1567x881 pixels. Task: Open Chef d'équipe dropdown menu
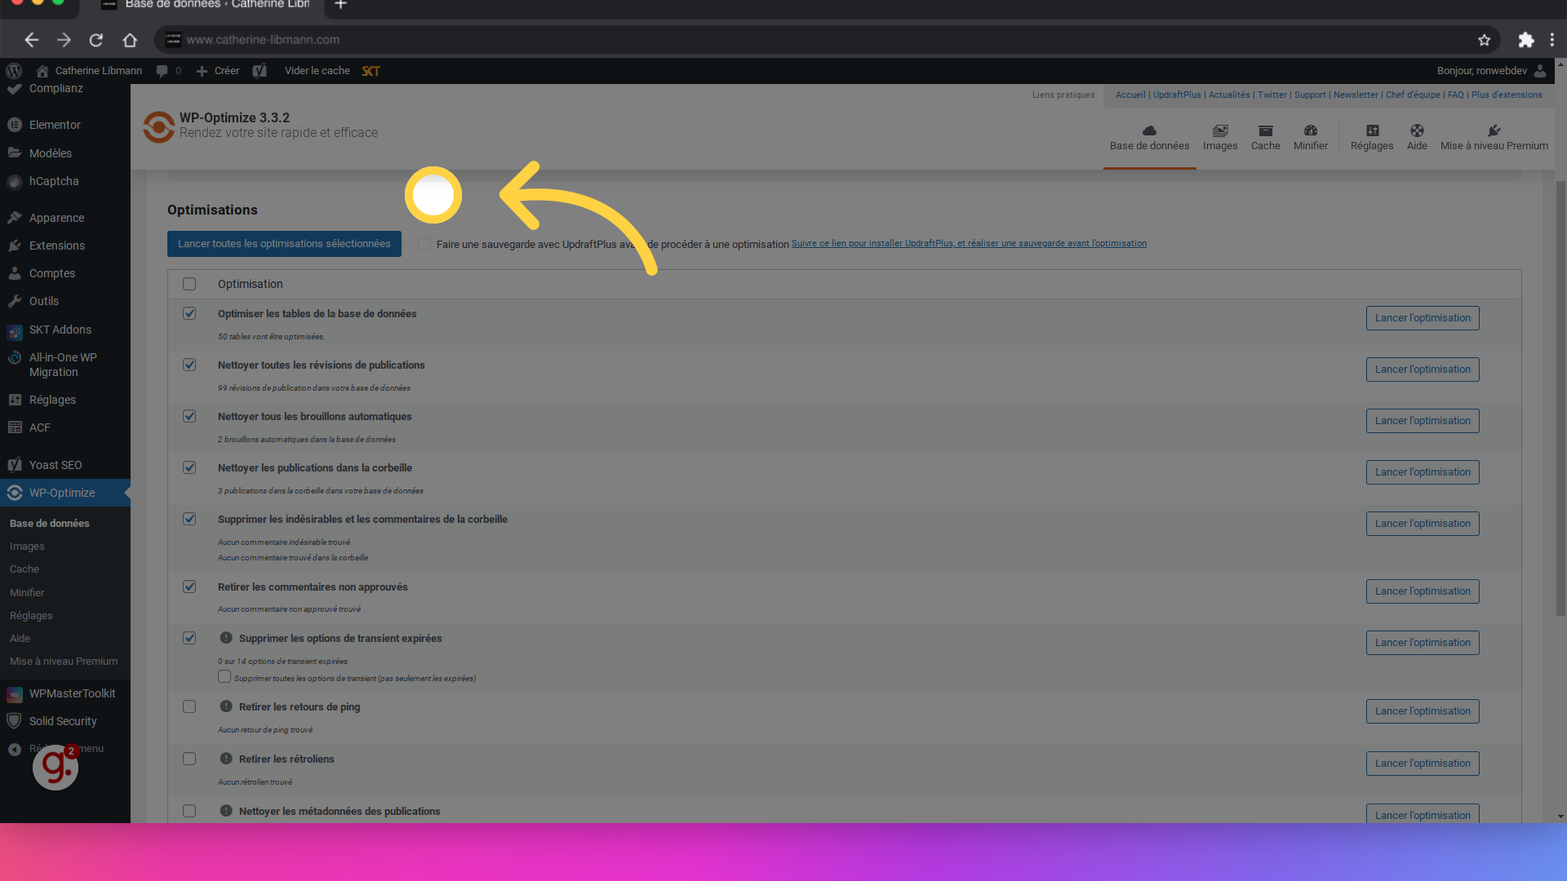point(1413,95)
